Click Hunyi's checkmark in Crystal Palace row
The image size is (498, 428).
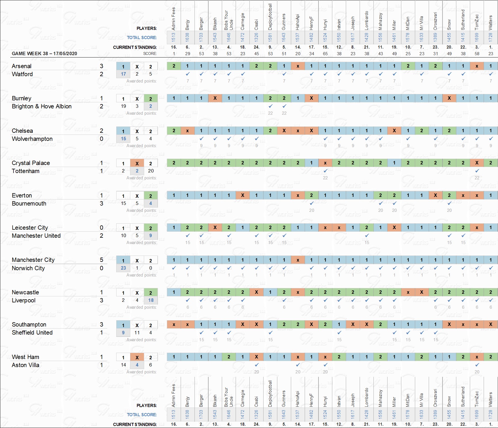tap(325, 171)
